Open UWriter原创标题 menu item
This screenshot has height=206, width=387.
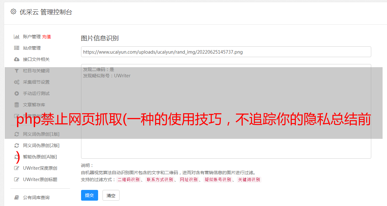[40, 180]
